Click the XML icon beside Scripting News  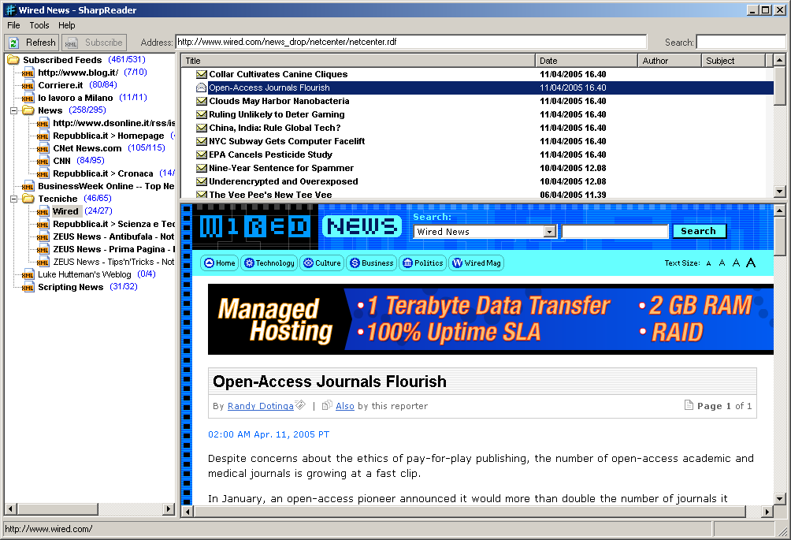click(28, 287)
